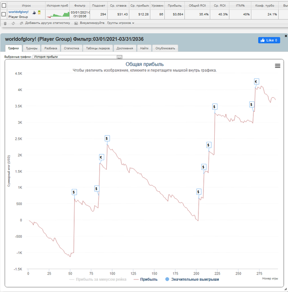Click Добавить другую статистику expander
Viewport: 288px width, 292px height.
[x=45, y=23]
